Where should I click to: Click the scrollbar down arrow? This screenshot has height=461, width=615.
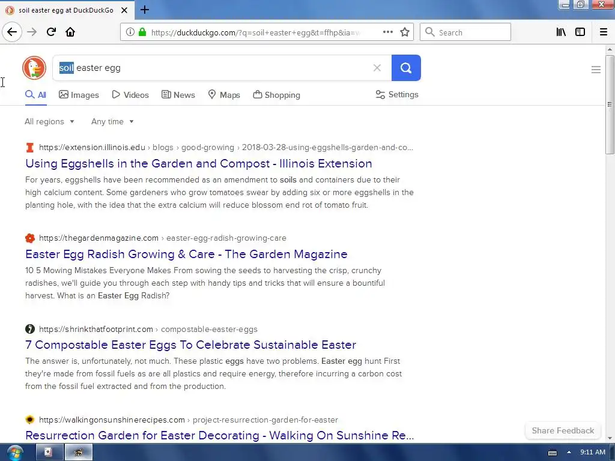click(609, 438)
